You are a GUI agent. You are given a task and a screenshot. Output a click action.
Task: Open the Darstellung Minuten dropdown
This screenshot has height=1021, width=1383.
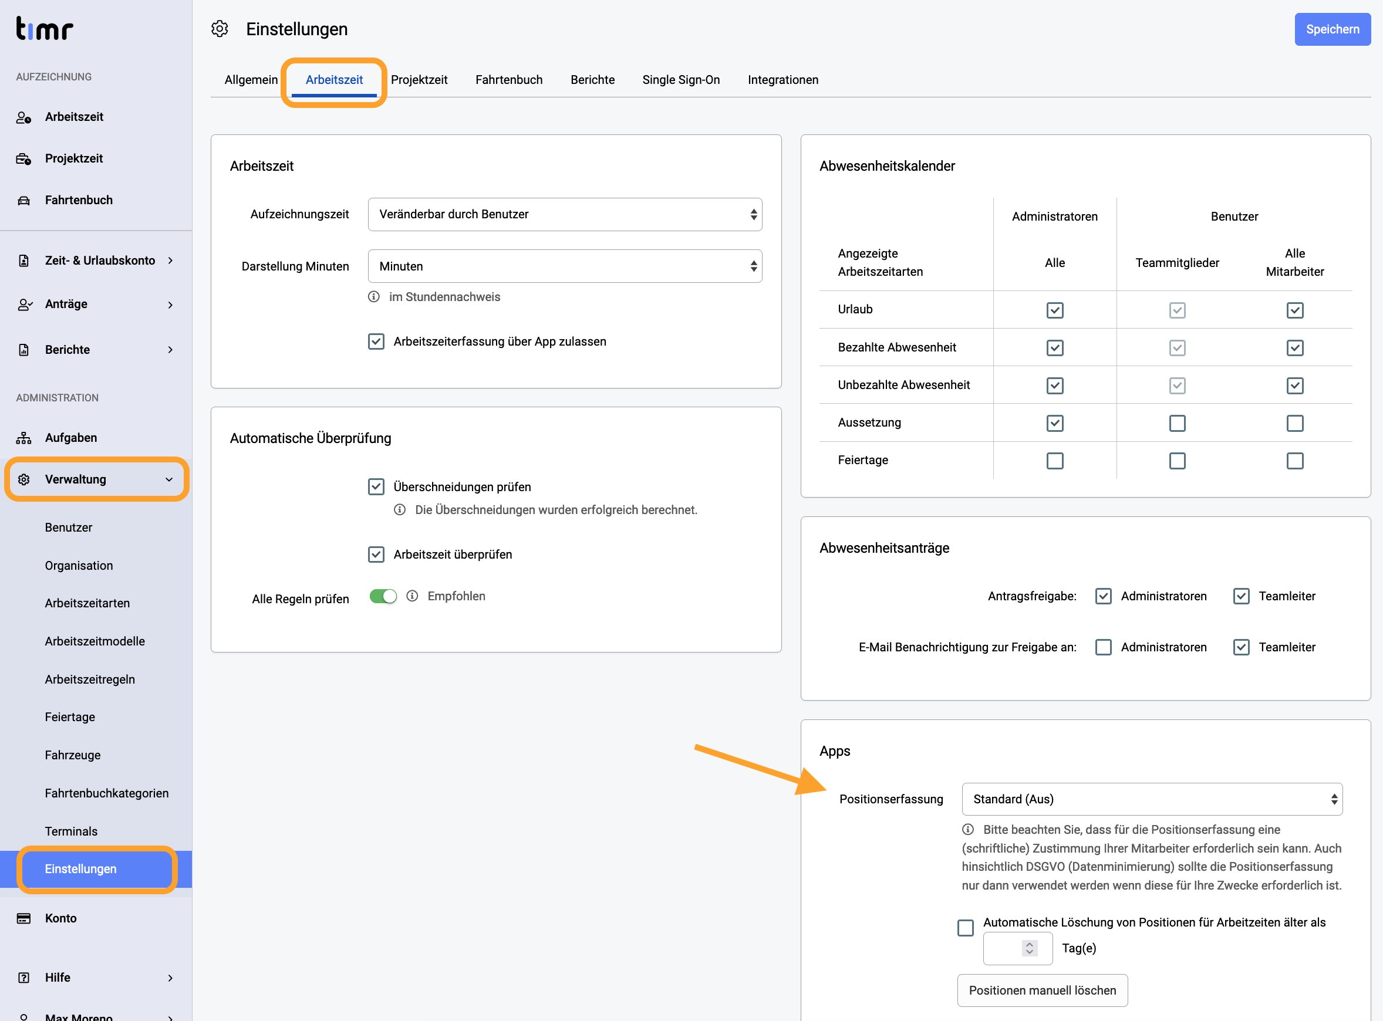tap(565, 266)
